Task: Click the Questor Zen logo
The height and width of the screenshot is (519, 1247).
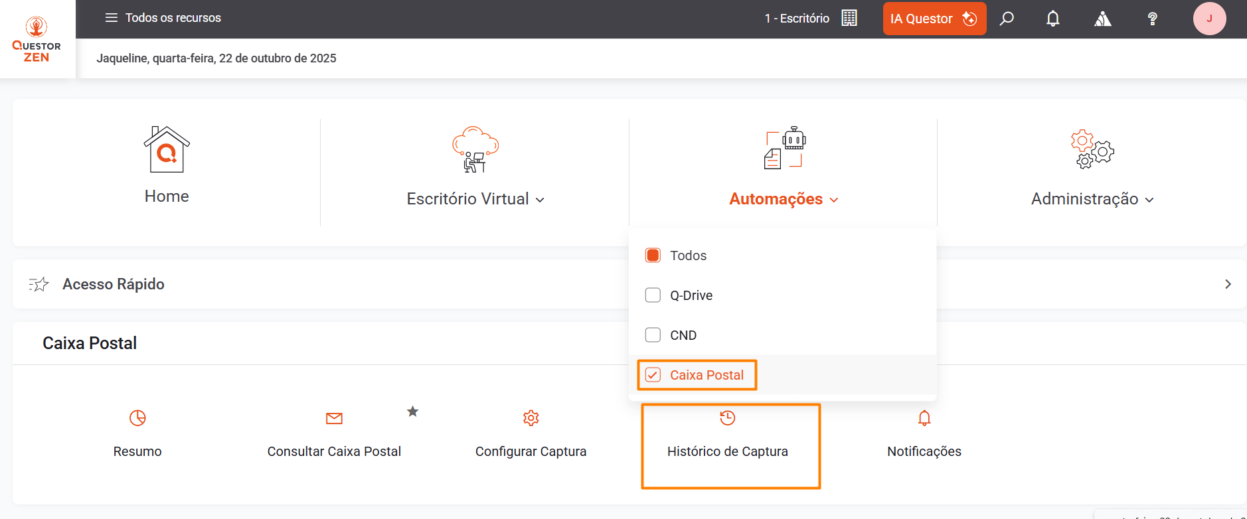Action: click(x=37, y=40)
